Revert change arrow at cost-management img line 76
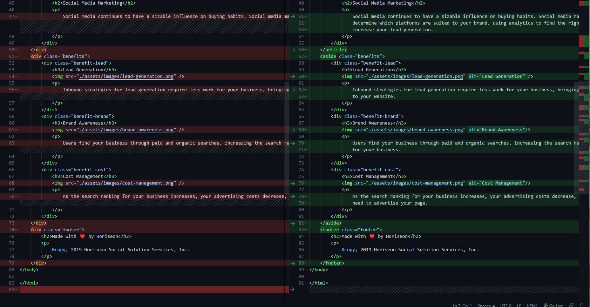 [x=292, y=183]
